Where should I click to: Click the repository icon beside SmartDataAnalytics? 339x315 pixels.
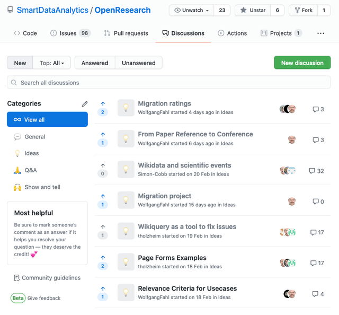[10, 10]
